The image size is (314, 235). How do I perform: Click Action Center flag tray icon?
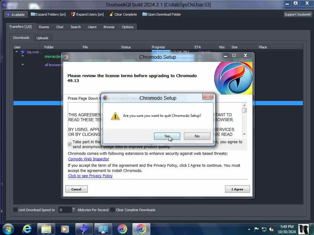(x=257, y=229)
